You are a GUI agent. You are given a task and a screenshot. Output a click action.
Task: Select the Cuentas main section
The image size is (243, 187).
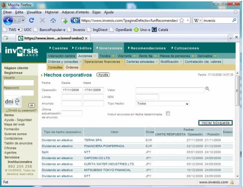[58, 48]
